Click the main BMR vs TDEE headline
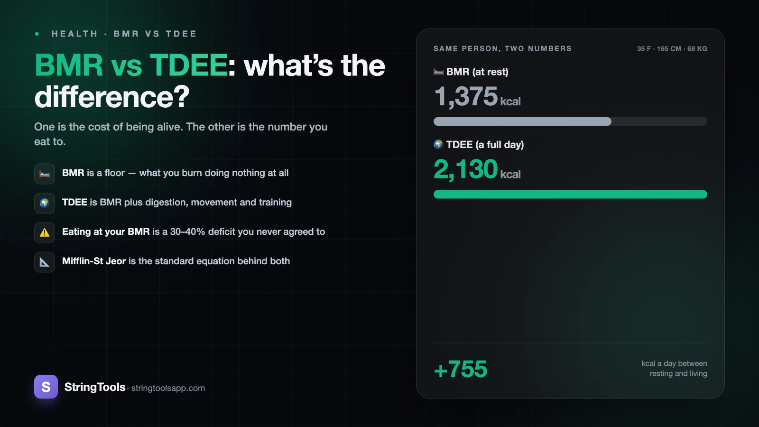Image resolution: width=759 pixels, height=427 pixels. click(210, 81)
